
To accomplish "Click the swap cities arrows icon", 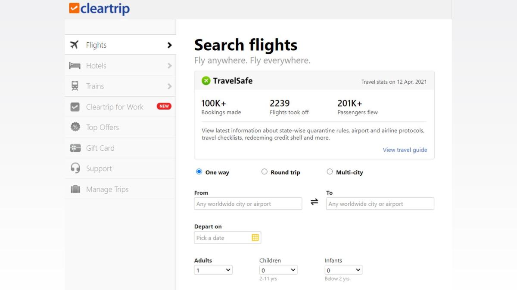I will click(x=314, y=201).
